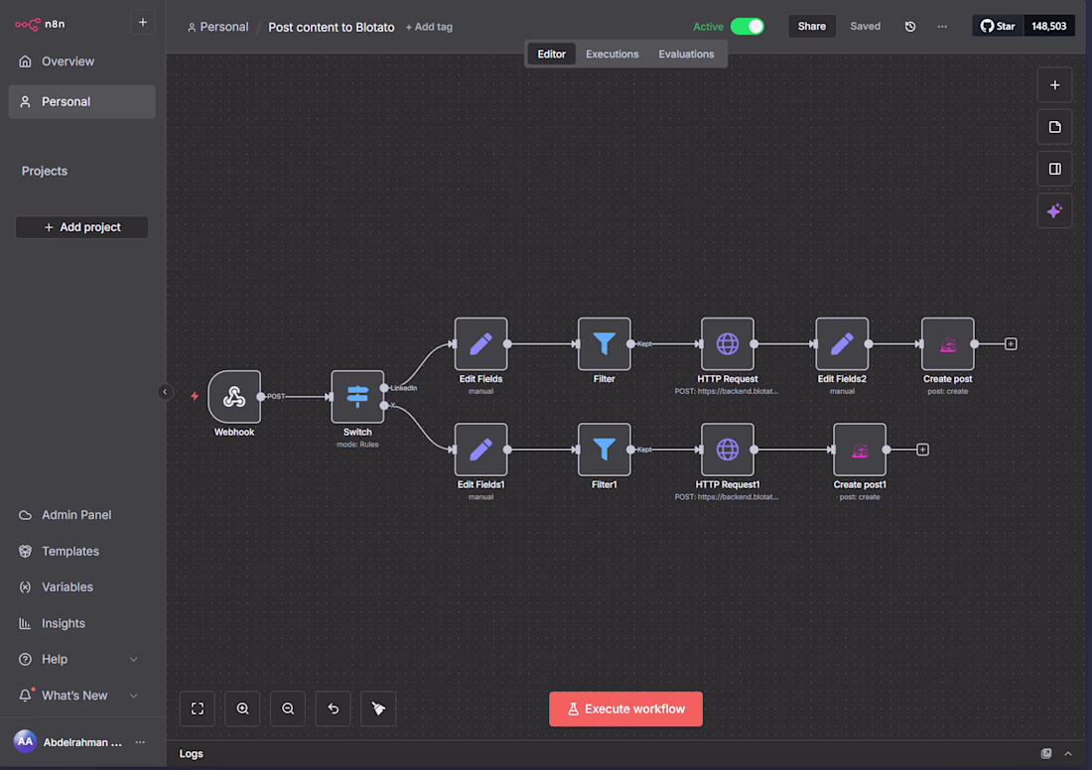
Task: Pop out the Logs panel
Action: tap(1045, 753)
